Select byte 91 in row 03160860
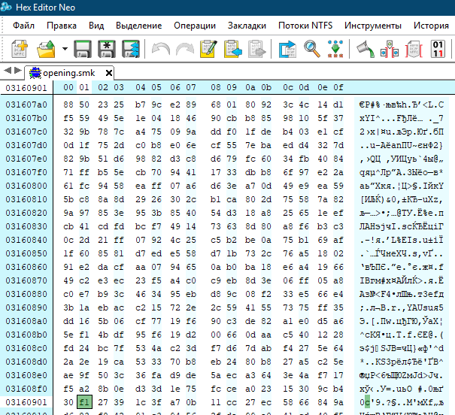The height and width of the screenshot is (415, 455). 68,267
